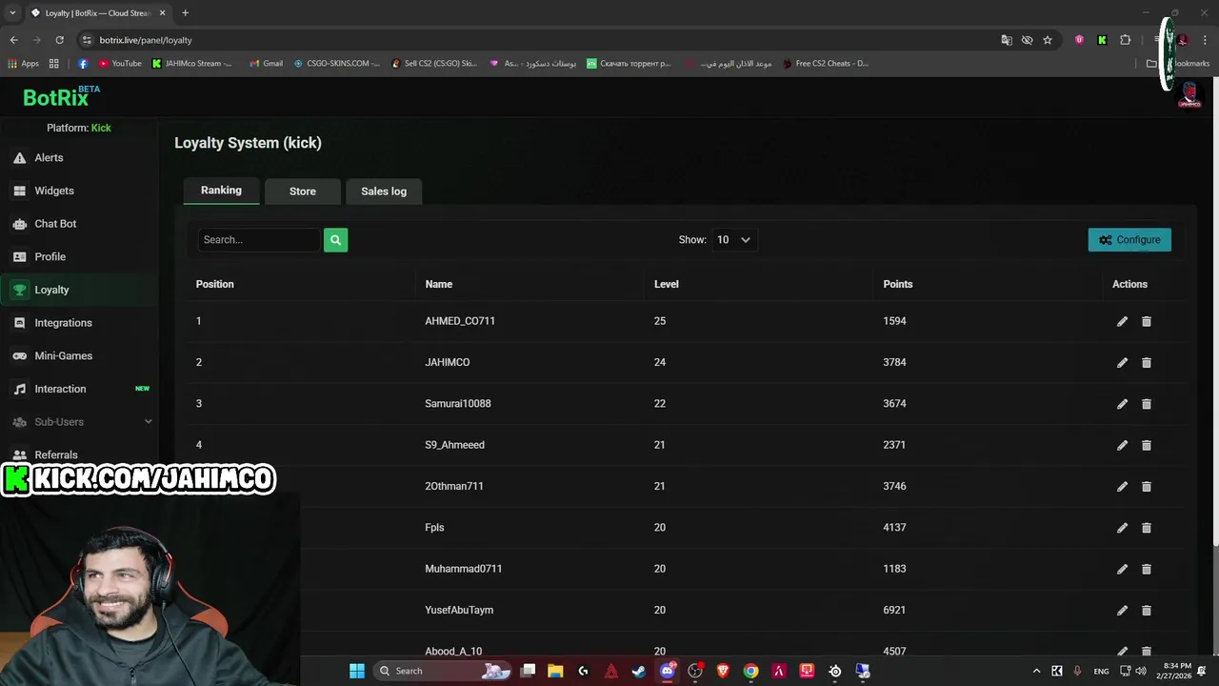The height and width of the screenshot is (686, 1219).
Task: Switch to the Store tab
Action: [x=303, y=192]
